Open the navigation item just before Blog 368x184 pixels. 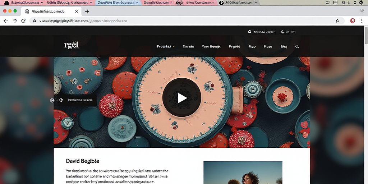(268, 46)
